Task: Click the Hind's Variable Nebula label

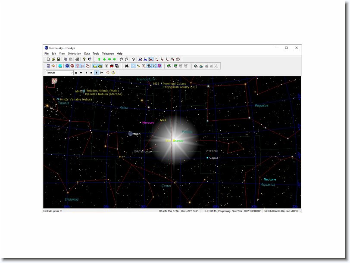Action: click(76, 99)
